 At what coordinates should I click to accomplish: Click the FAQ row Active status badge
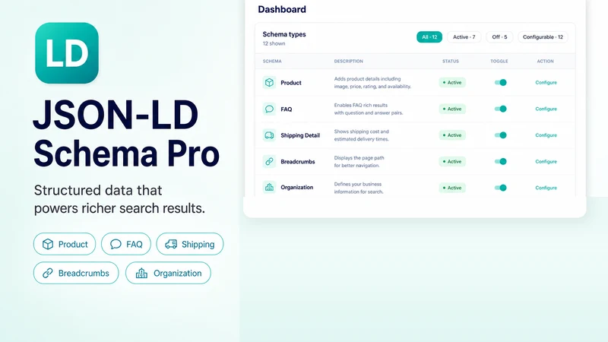[x=452, y=109]
